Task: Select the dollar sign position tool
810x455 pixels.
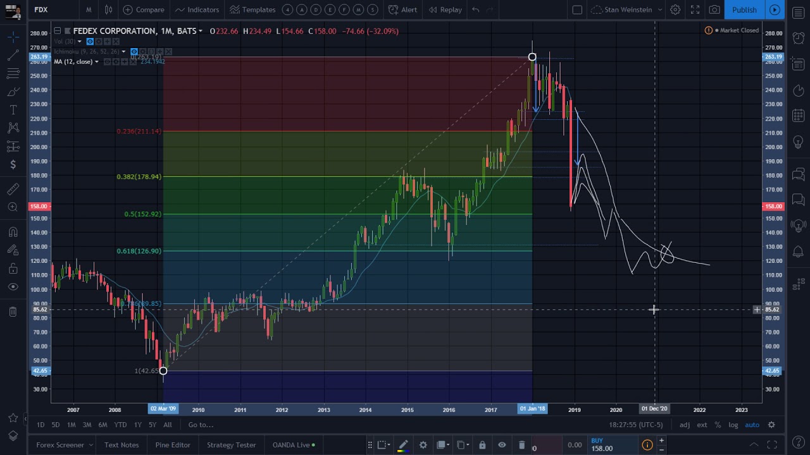Action: [13, 165]
